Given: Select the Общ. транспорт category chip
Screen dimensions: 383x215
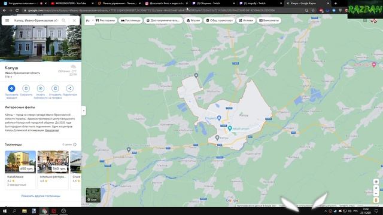Looking at the screenshot, I should pos(220,20).
